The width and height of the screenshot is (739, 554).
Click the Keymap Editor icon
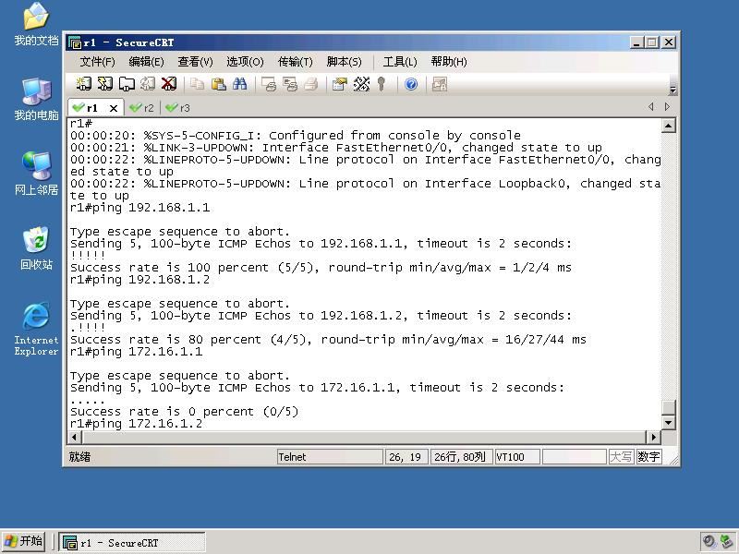click(x=361, y=84)
